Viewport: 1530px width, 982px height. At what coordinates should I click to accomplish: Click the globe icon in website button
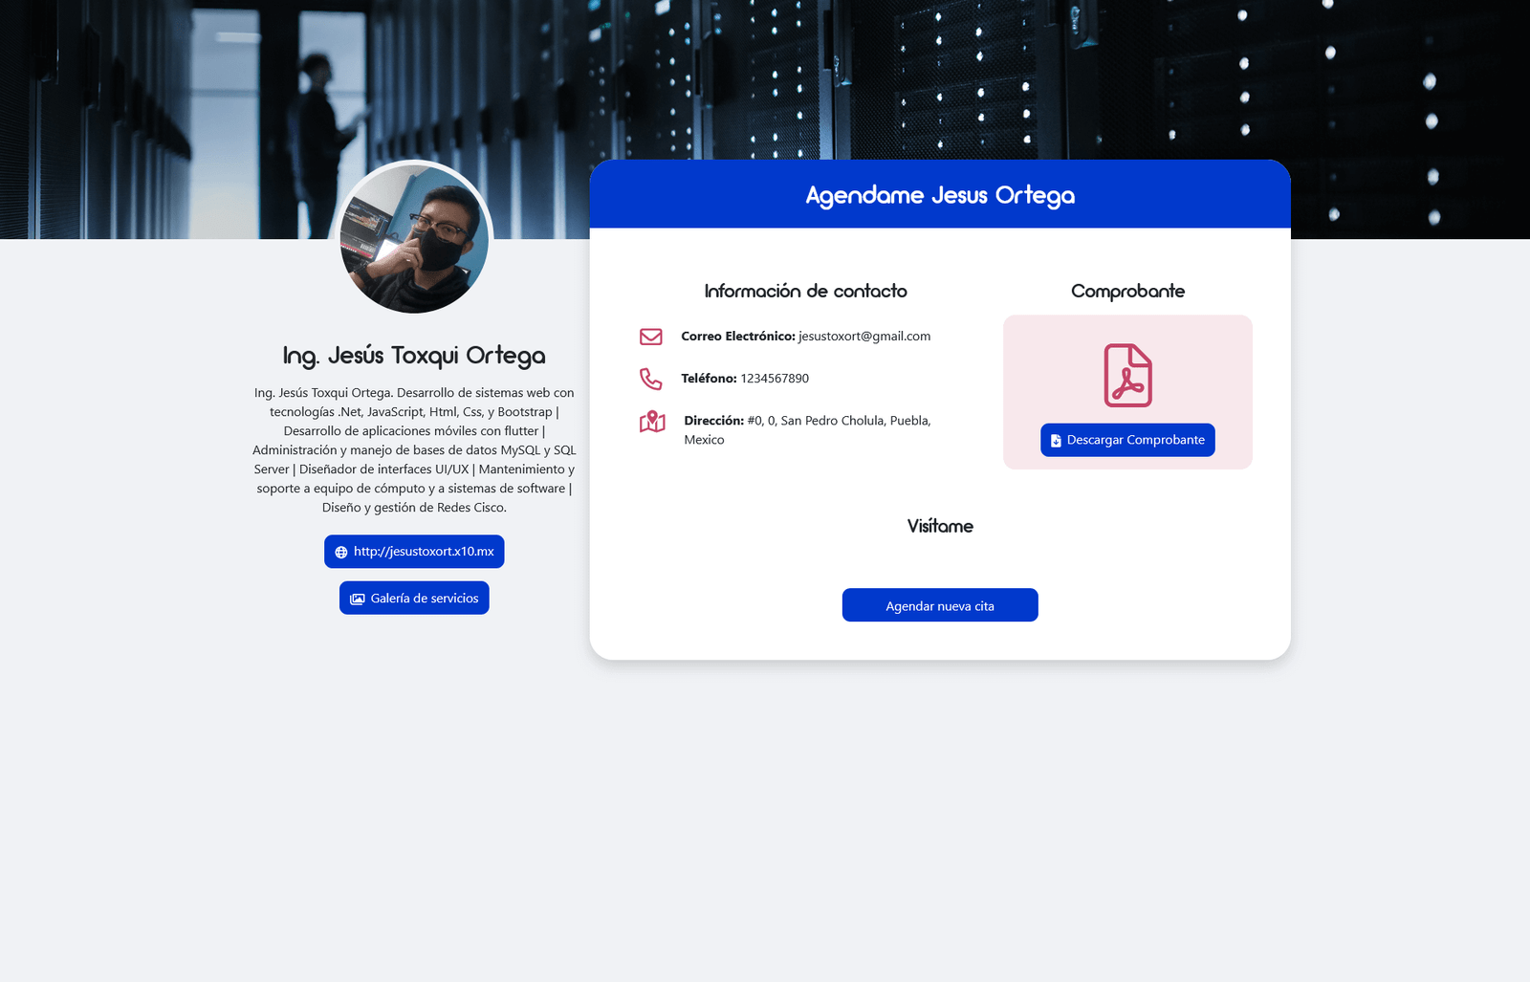click(x=341, y=553)
